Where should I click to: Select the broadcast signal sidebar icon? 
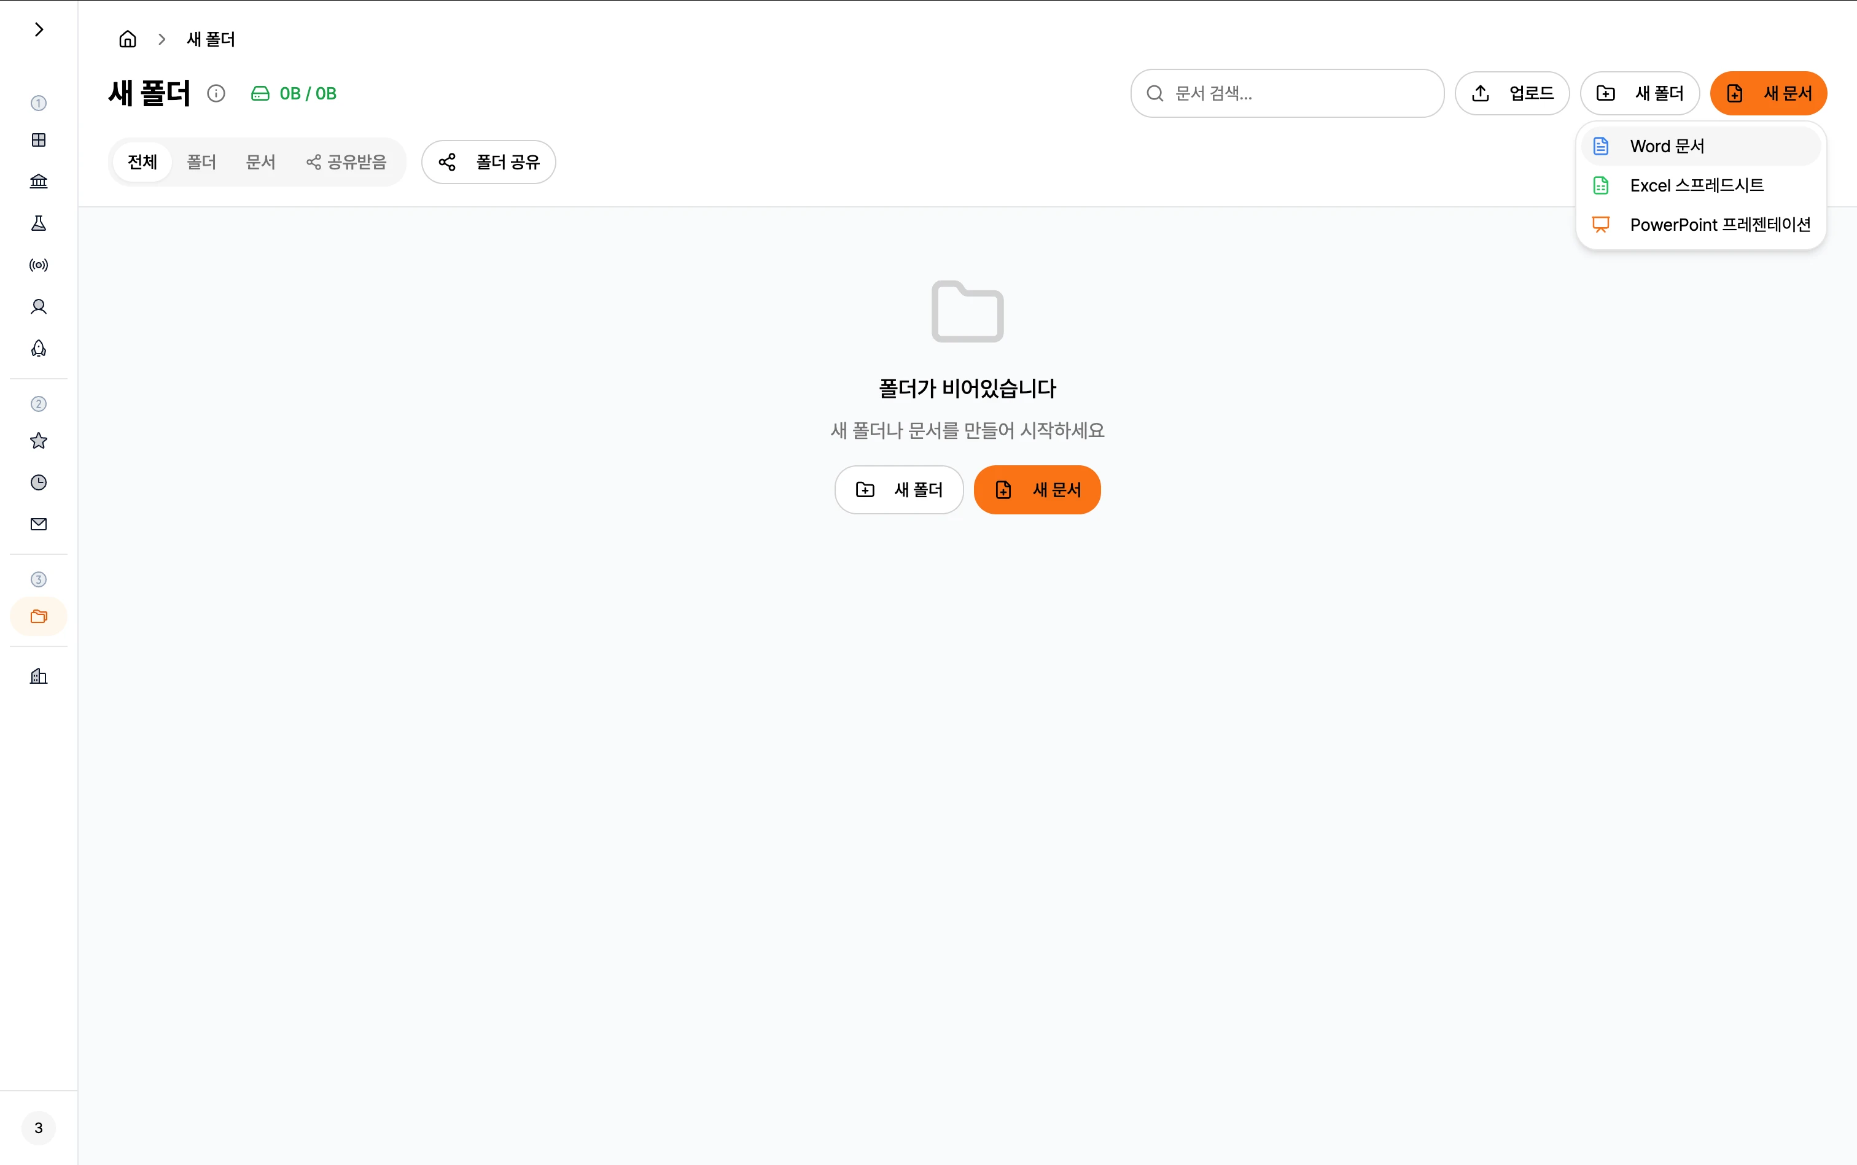[x=39, y=265]
